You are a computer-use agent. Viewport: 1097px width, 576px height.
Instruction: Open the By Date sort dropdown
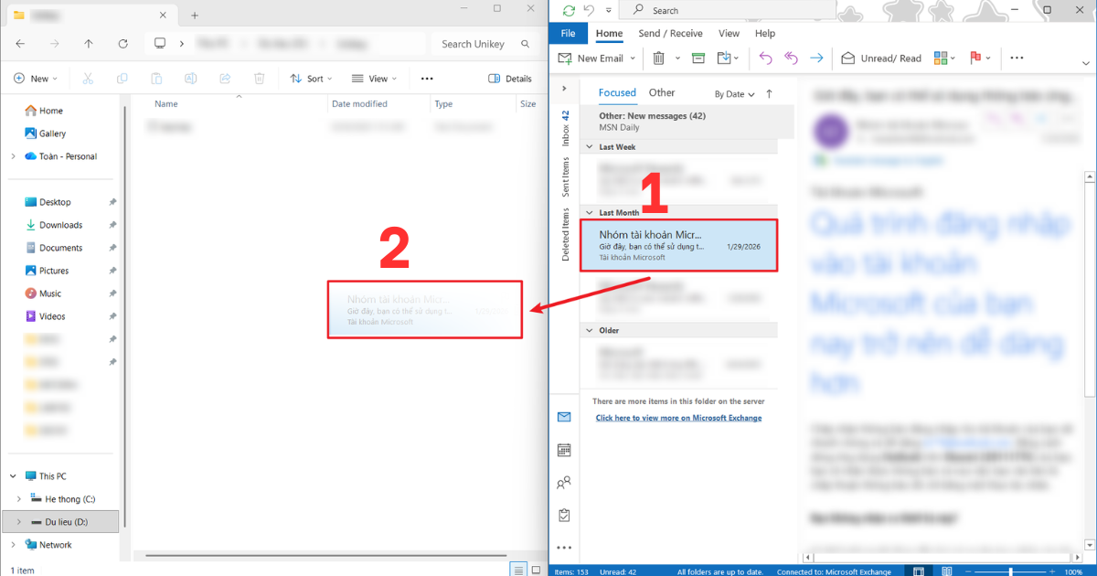tap(732, 93)
